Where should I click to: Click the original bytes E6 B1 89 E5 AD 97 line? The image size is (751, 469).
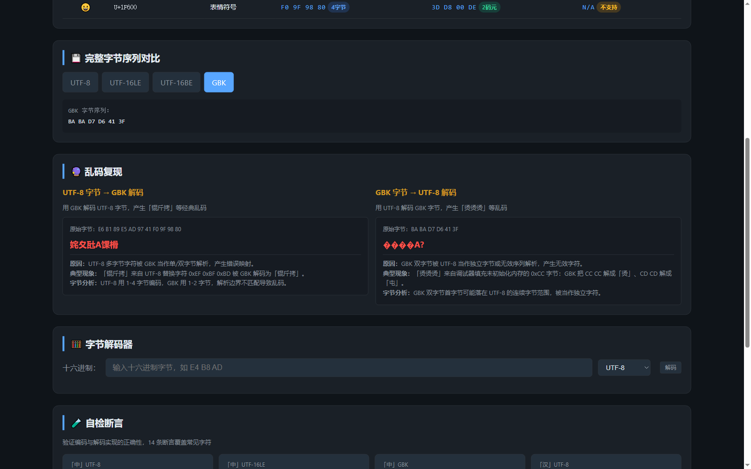tap(125, 229)
